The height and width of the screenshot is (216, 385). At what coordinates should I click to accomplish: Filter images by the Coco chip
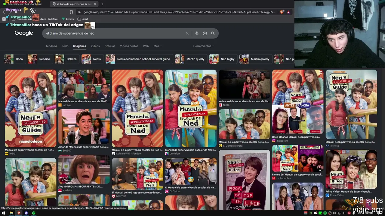14,59
